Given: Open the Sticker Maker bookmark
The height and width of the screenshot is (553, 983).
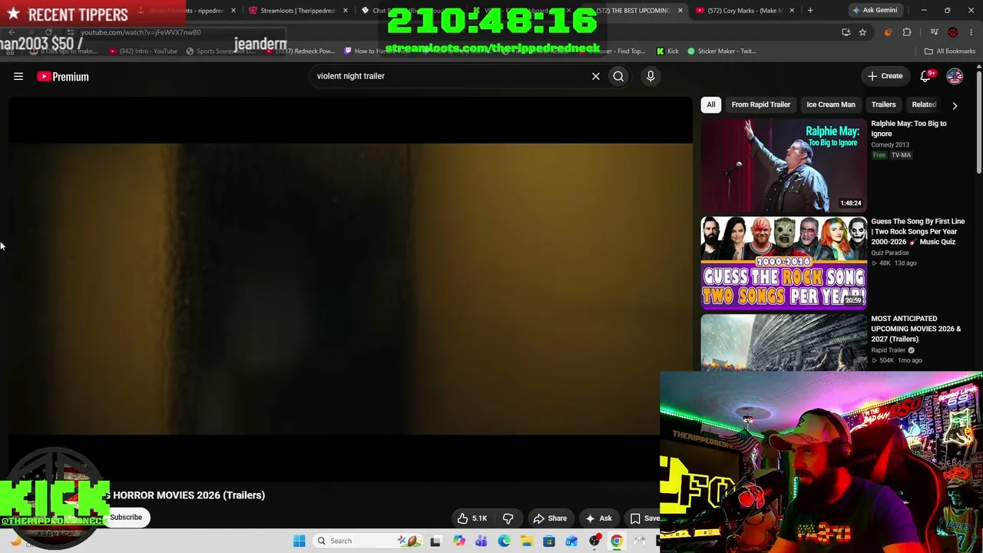Looking at the screenshot, I should point(722,51).
